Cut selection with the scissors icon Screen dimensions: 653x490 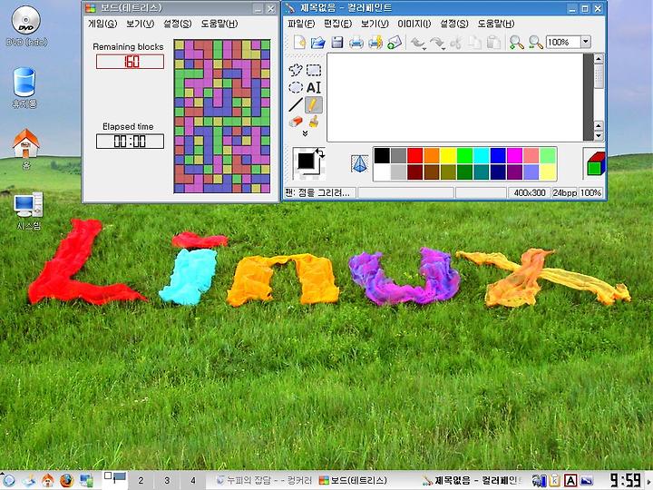pyautogui.click(x=455, y=43)
